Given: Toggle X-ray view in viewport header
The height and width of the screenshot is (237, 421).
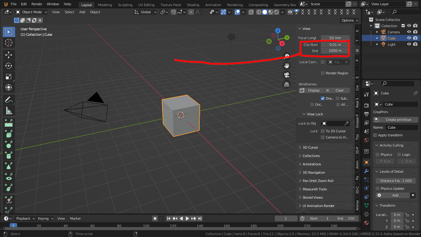Looking at the screenshot, I should tap(251, 12).
